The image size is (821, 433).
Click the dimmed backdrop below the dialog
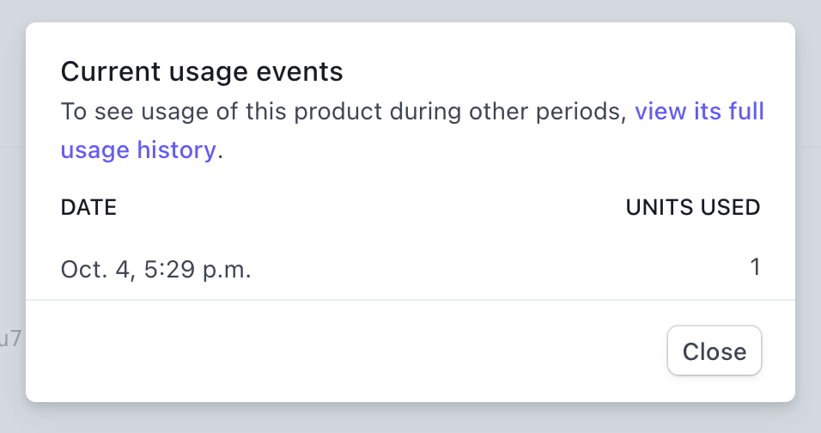[x=410, y=418]
